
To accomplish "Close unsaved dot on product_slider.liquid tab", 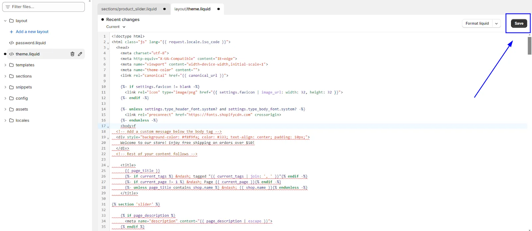I will coord(164,9).
